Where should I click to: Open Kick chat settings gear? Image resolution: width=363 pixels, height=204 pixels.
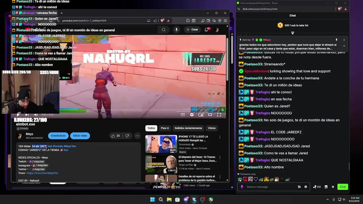(x=333, y=187)
